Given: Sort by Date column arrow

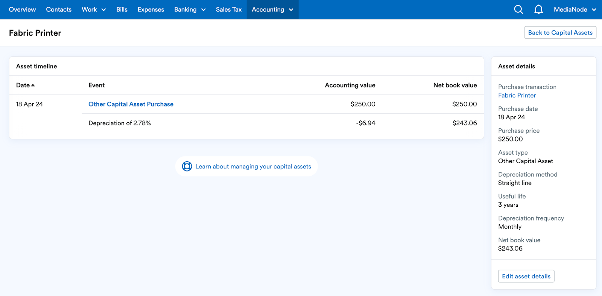Looking at the screenshot, I should pyautogui.click(x=33, y=85).
